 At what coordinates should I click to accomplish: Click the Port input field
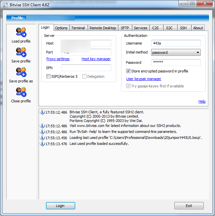tap(86, 52)
